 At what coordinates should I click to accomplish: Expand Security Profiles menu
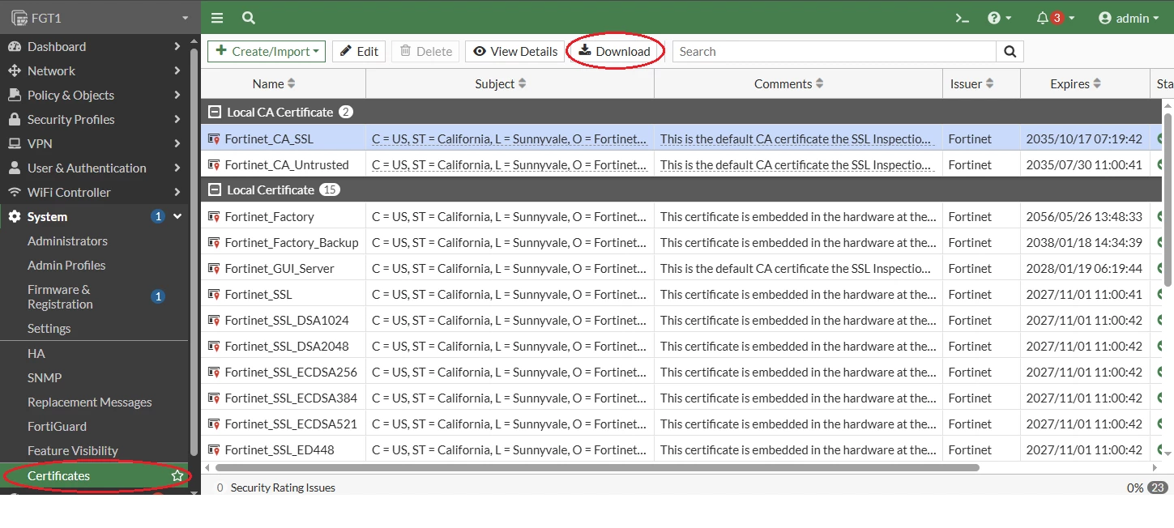[94, 119]
